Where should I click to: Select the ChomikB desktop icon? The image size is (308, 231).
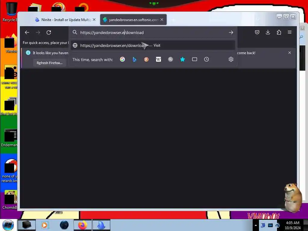point(10,200)
